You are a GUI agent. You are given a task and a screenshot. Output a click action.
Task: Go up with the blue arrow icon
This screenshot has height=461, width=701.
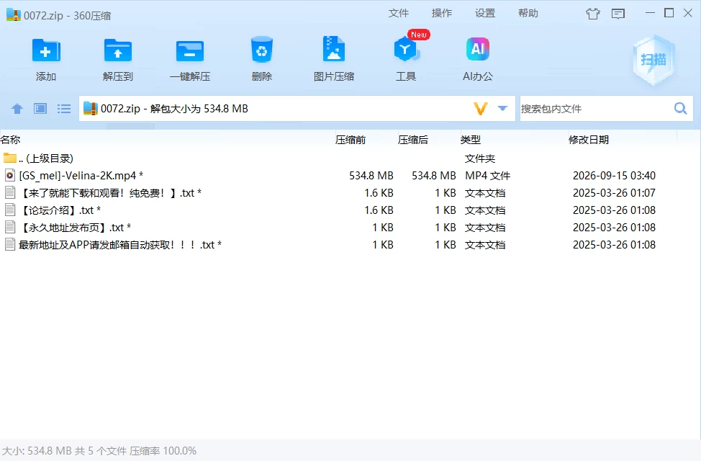(17, 108)
